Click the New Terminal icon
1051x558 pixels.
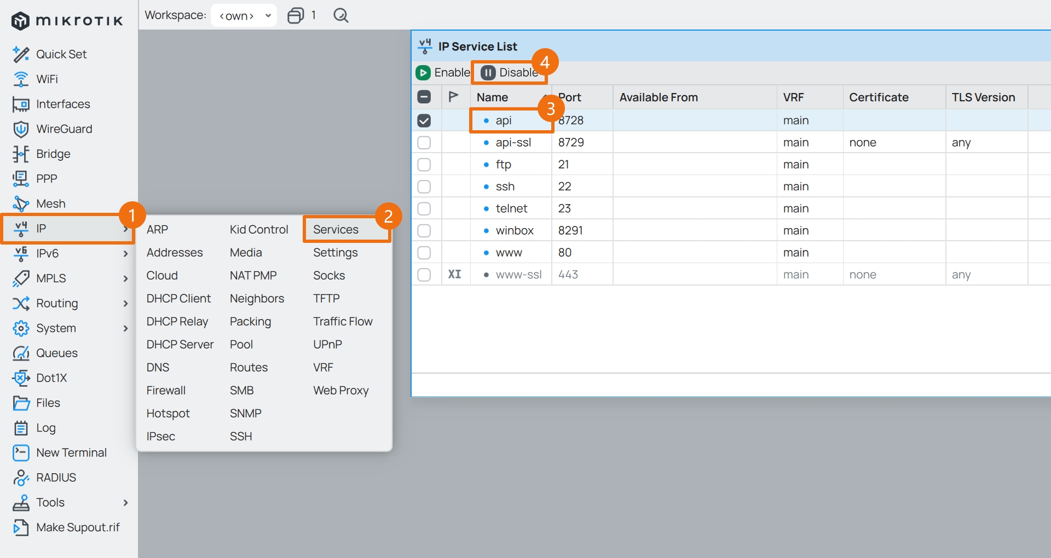click(21, 453)
